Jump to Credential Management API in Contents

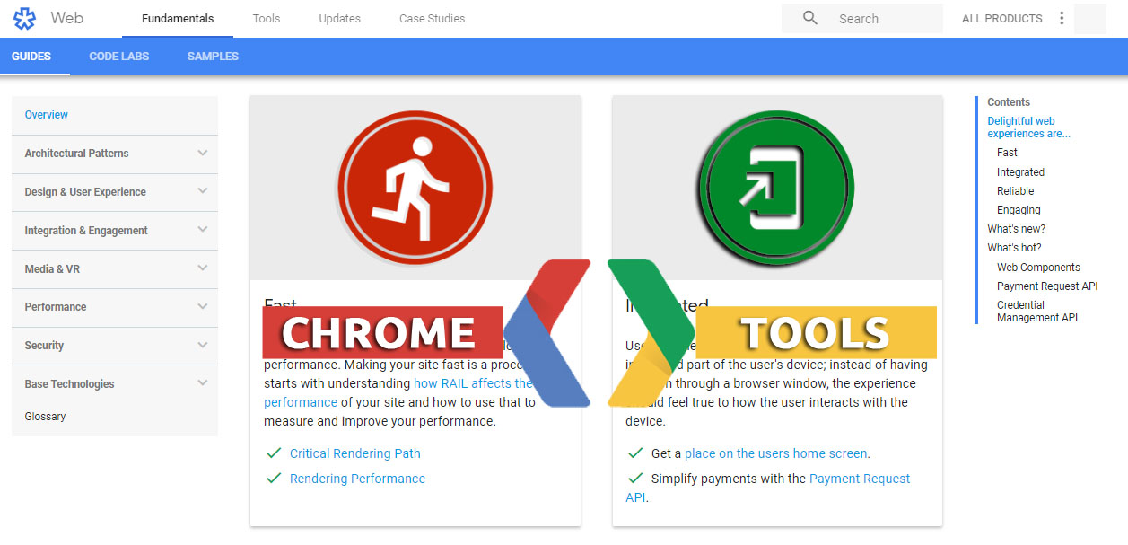[1037, 312]
